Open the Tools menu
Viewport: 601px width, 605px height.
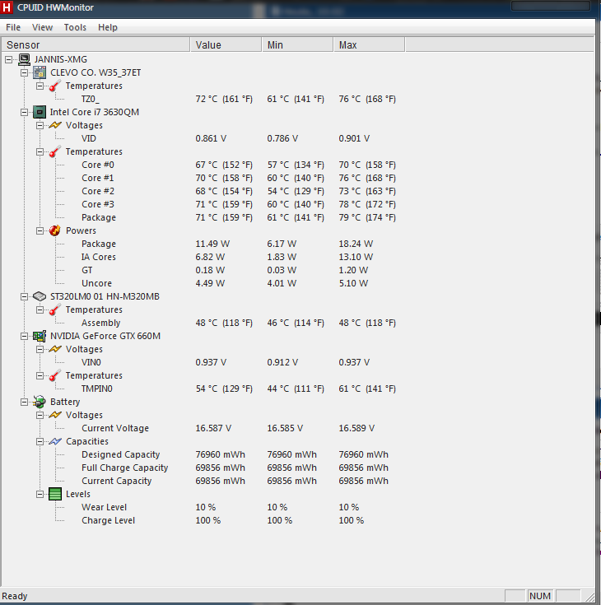pyautogui.click(x=75, y=27)
